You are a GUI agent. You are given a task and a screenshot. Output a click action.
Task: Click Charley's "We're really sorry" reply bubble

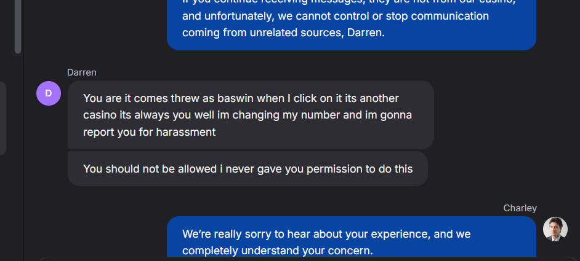coord(351,240)
